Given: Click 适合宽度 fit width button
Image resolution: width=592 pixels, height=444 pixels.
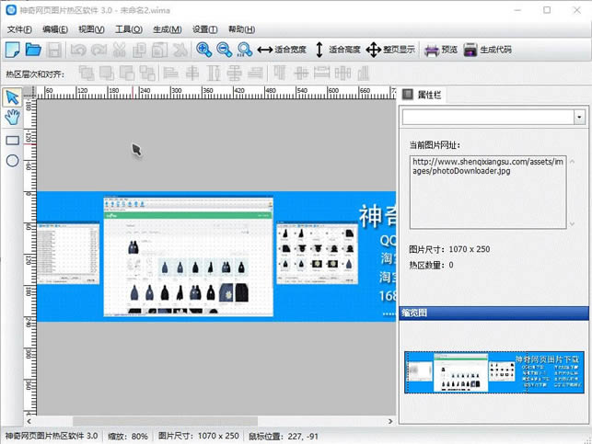Looking at the screenshot, I should (x=282, y=50).
